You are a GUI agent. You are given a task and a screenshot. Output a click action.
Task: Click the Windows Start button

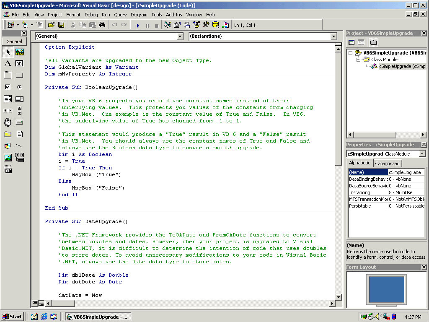click(12, 317)
